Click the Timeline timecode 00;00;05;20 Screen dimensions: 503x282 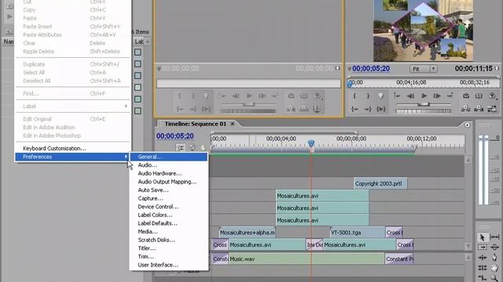175,136
